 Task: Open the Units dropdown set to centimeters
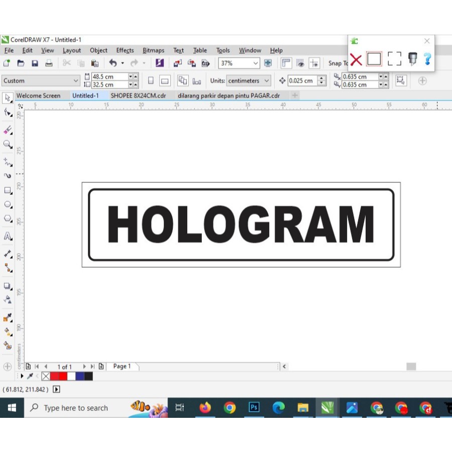coord(249,80)
